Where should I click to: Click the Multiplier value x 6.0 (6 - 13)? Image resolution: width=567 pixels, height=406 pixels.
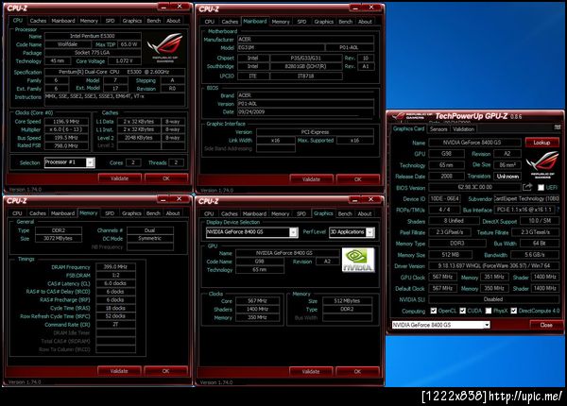pos(66,129)
